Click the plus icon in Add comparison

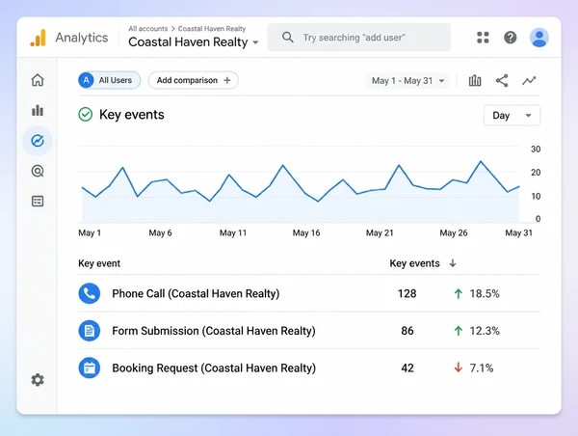pyautogui.click(x=227, y=80)
